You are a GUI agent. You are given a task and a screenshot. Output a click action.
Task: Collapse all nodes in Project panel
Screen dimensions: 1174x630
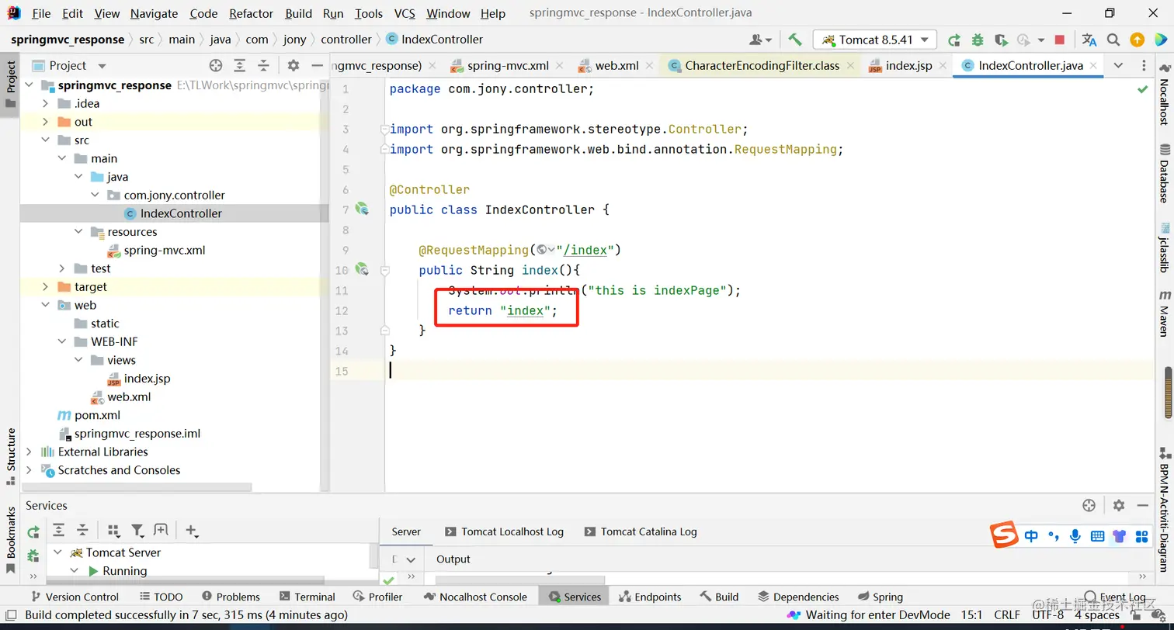coord(264,66)
